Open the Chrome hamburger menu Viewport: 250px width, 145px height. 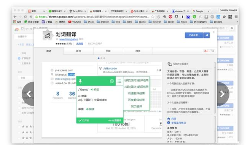point(236,17)
